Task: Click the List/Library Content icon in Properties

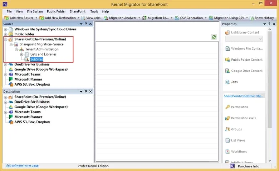Action: coord(227,32)
